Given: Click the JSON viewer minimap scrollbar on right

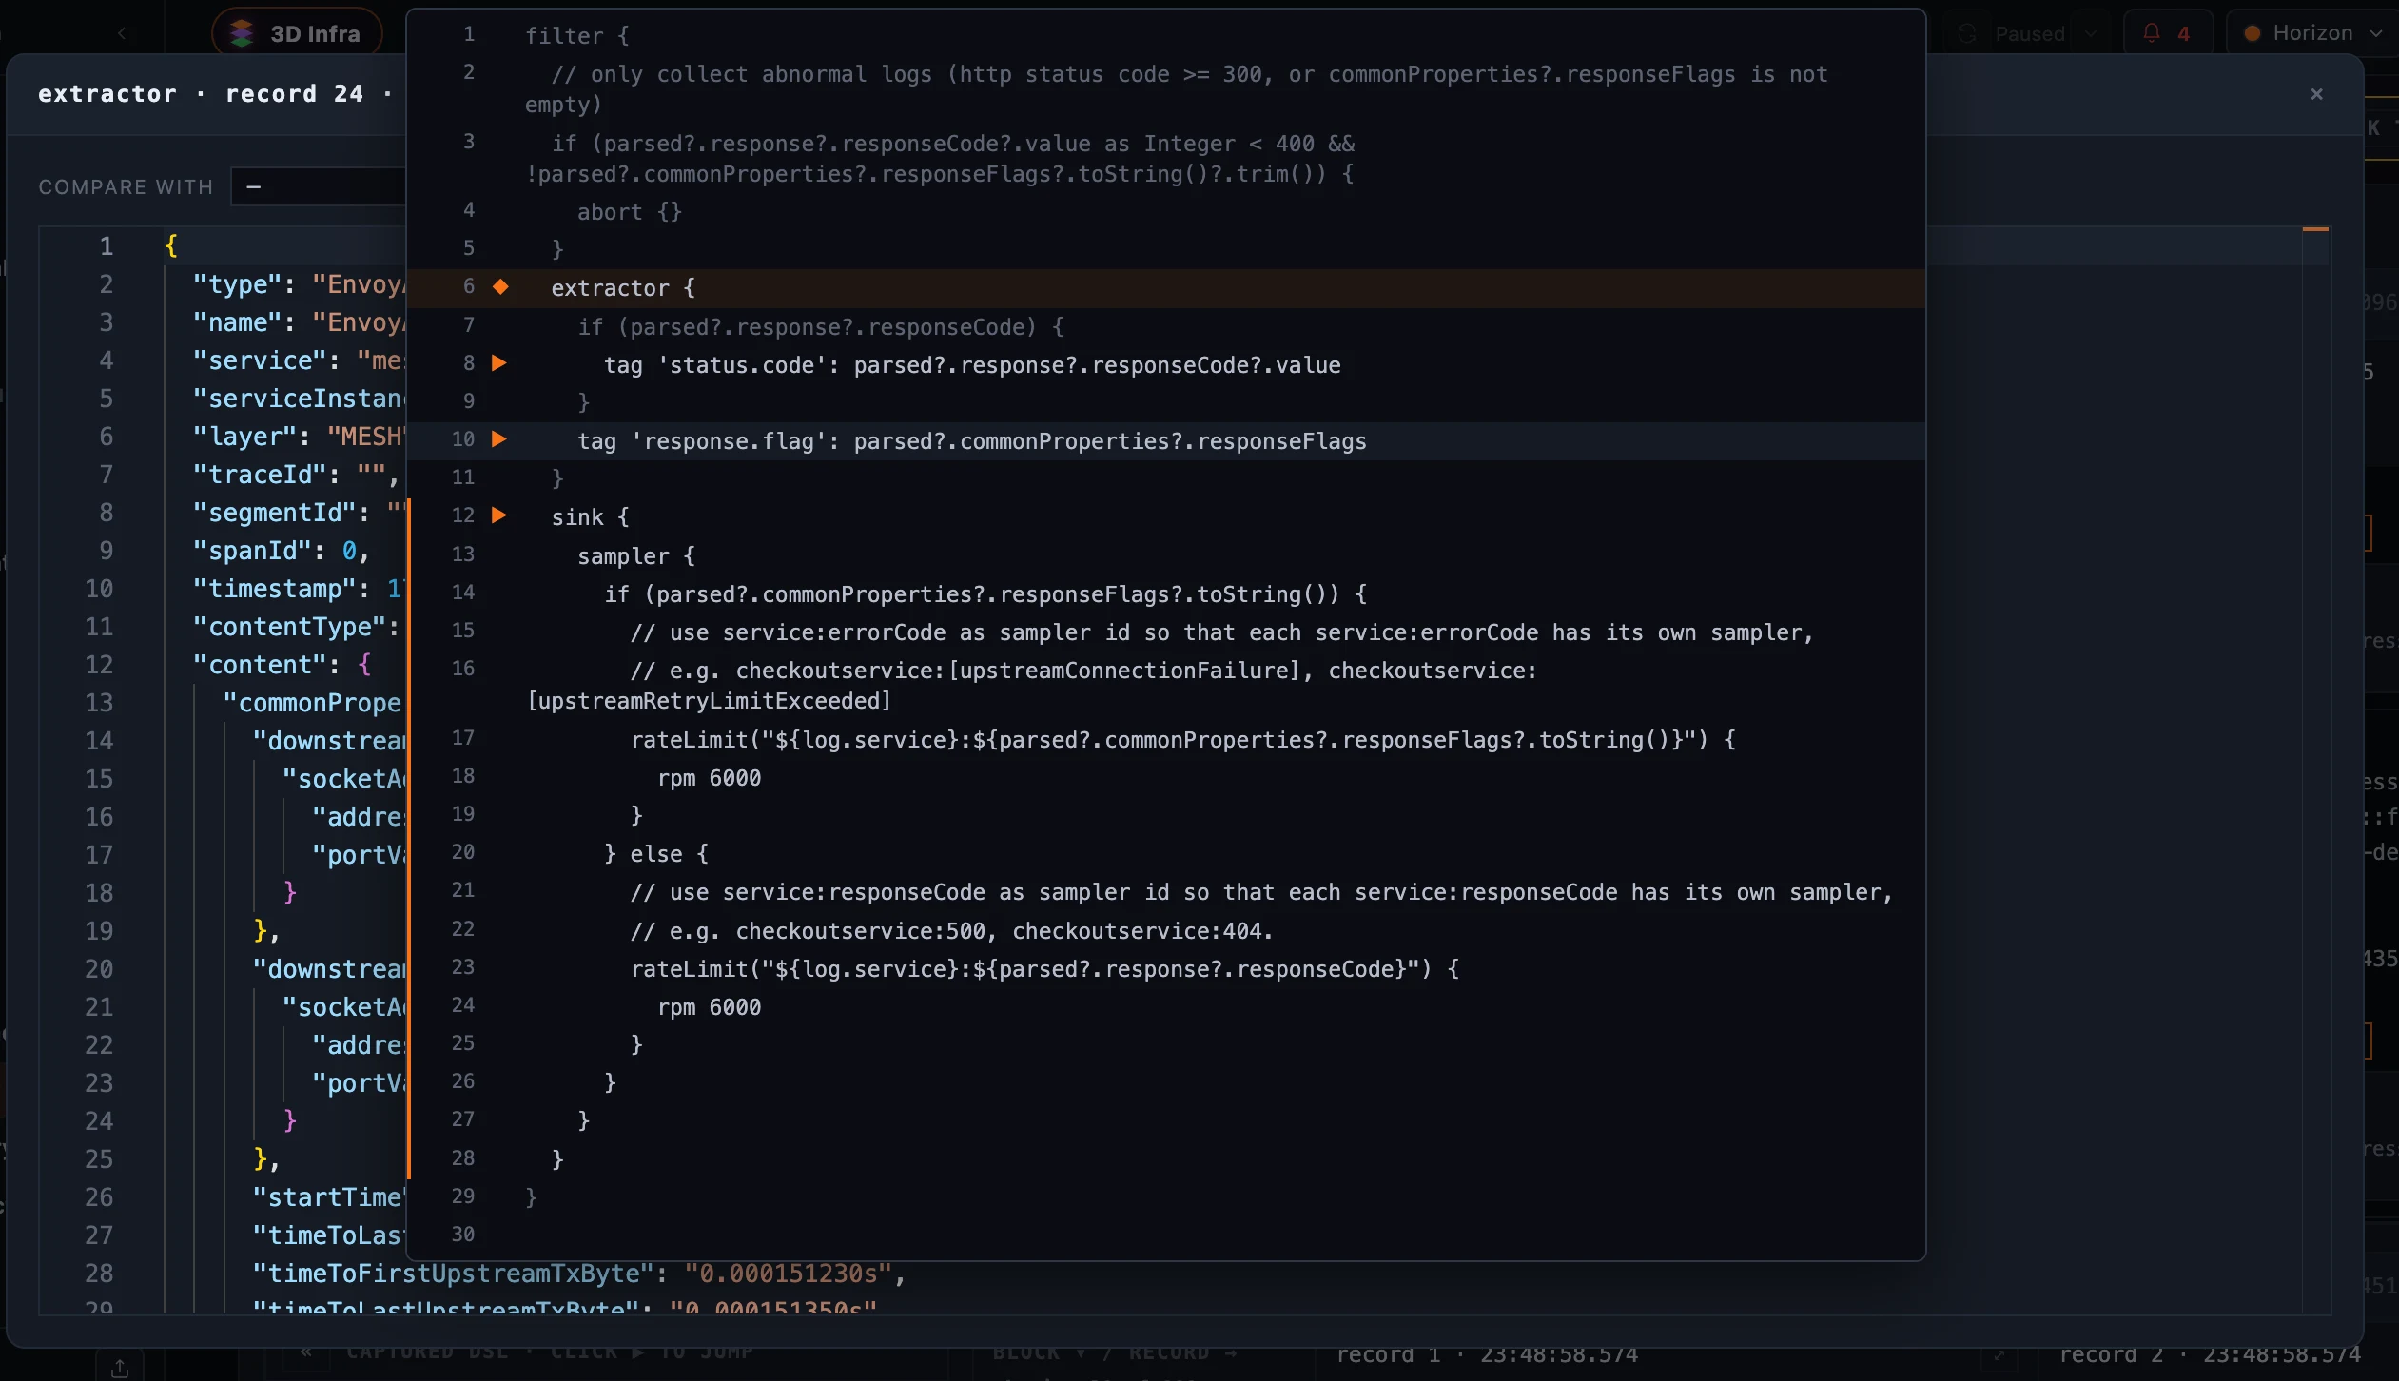Looking at the screenshot, I should tap(2315, 770).
